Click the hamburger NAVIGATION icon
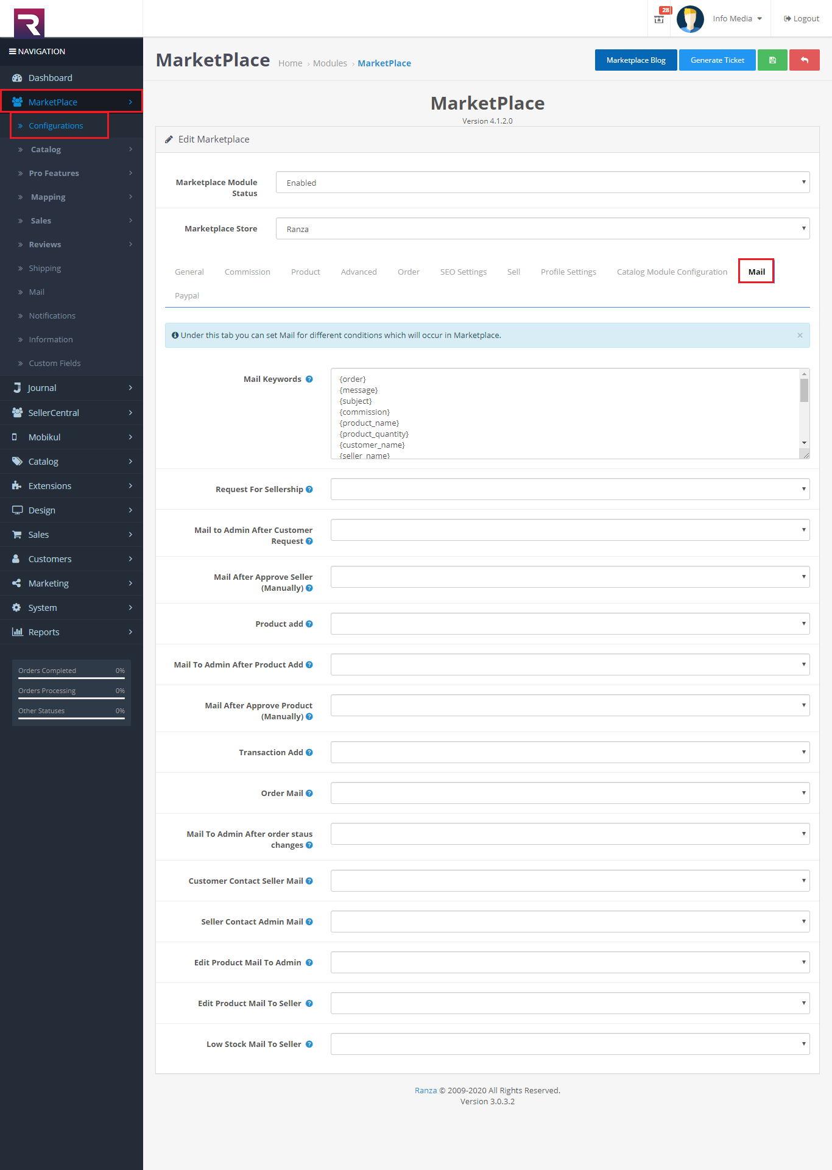The width and height of the screenshot is (832, 1170). coord(12,52)
